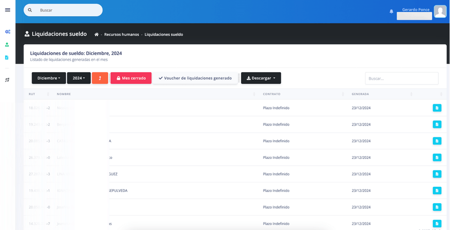This screenshot has height=230, width=450.
Task: Click the blue document icon in sidebar
Action: (x=7, y=57)
